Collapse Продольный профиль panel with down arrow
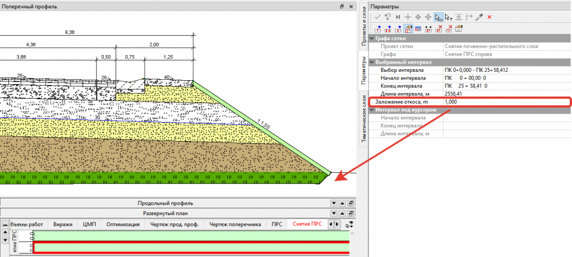Viewport: 572px width, 257px height. [333, 203]
